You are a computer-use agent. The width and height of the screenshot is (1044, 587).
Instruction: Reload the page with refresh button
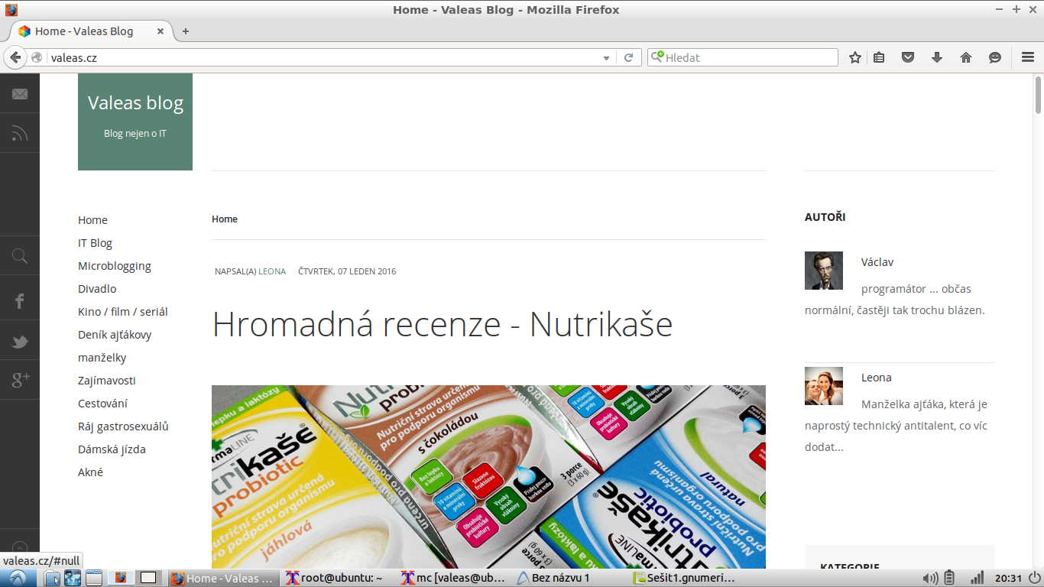coord(629,57)
